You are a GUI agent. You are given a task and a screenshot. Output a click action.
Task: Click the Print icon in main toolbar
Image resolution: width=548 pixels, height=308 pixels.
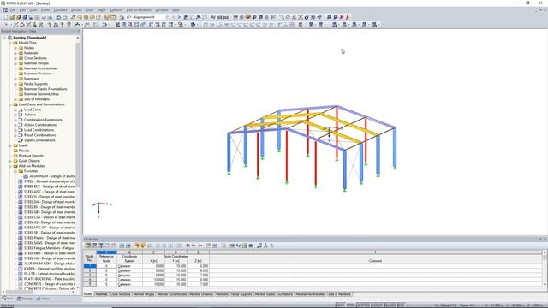tap(44, 17)
